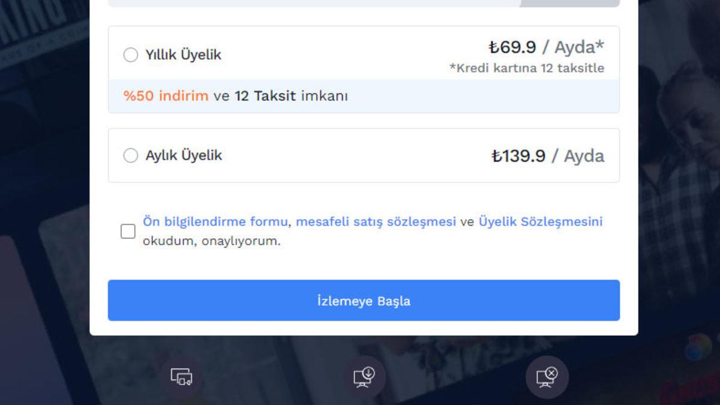Click the İzlemeye Başla button

[x=364, y=301]
